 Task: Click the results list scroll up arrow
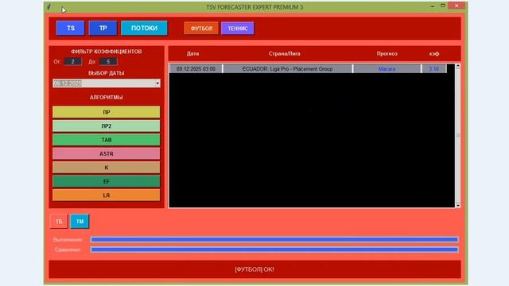[x=458, y=66]
